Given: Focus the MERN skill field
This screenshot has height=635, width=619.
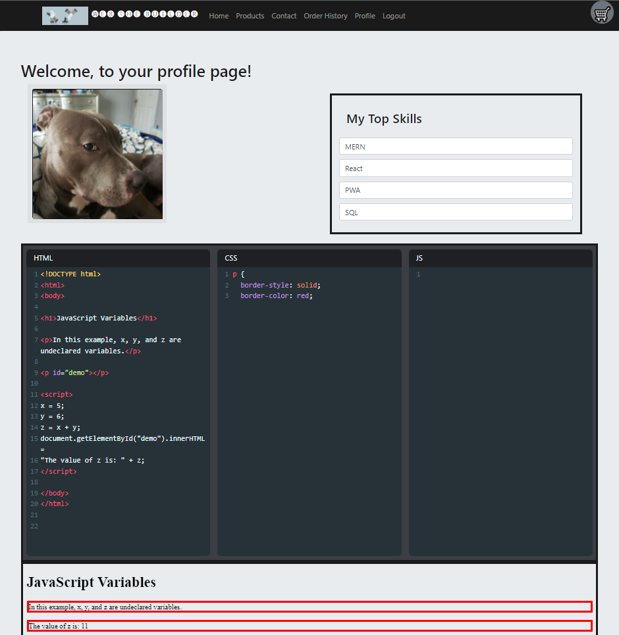Looking at the screenshot, I should point(456,146).
